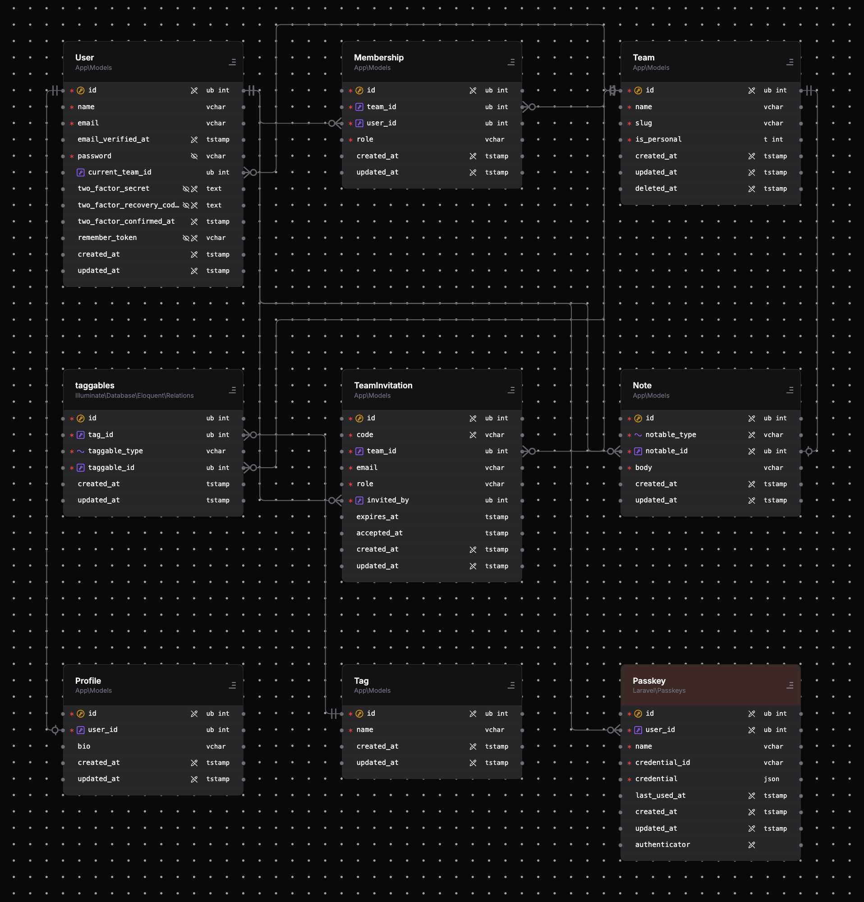This screenshot has width=864, height=902.
Task: Click the foreign key icon beside Membership team_id
Action: 359,107
